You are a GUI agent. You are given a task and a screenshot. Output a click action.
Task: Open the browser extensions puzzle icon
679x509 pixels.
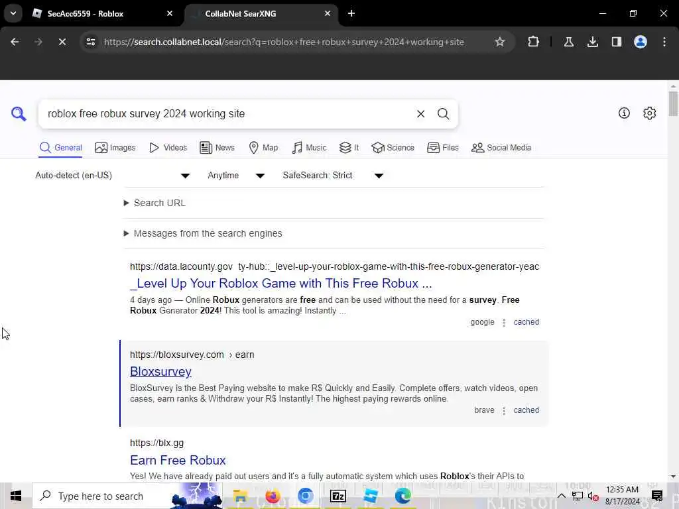tap(534, 42)
